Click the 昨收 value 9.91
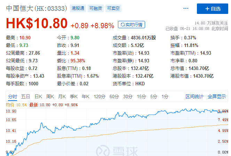The image size is (231, 156). 75,45
